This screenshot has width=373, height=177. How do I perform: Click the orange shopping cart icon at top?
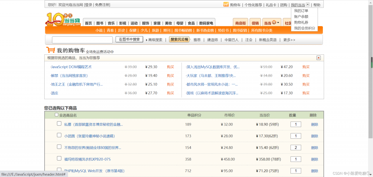226,4
